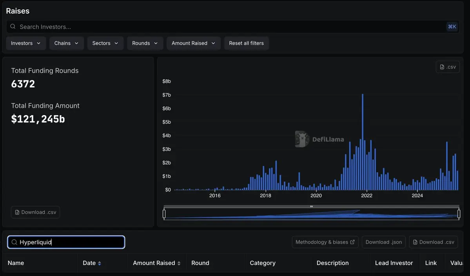Viewport: 470px width, 276px height.
Task: Open Methodology & biases link
Action: [x=325, y=242]
